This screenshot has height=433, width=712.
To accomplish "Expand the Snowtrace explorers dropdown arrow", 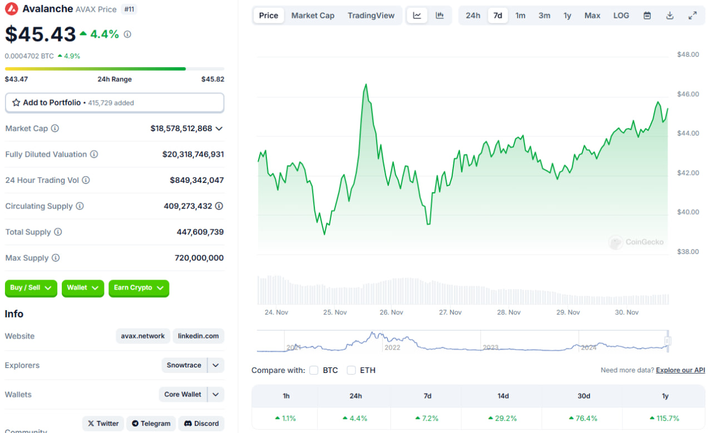I will [216, 365].
